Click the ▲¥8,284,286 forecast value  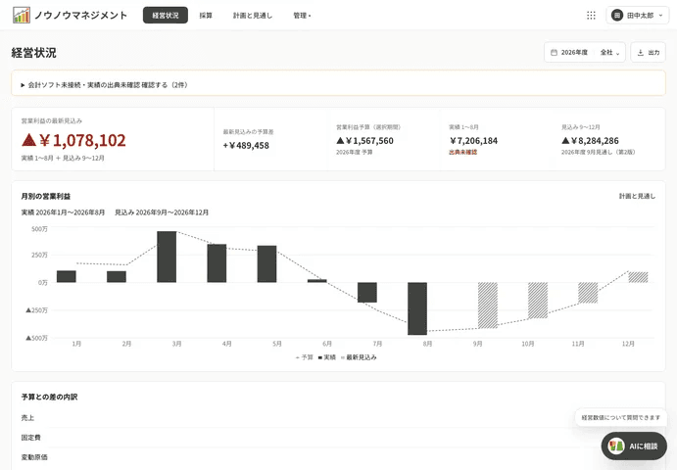pyautogui.click(x=590, y=141)
